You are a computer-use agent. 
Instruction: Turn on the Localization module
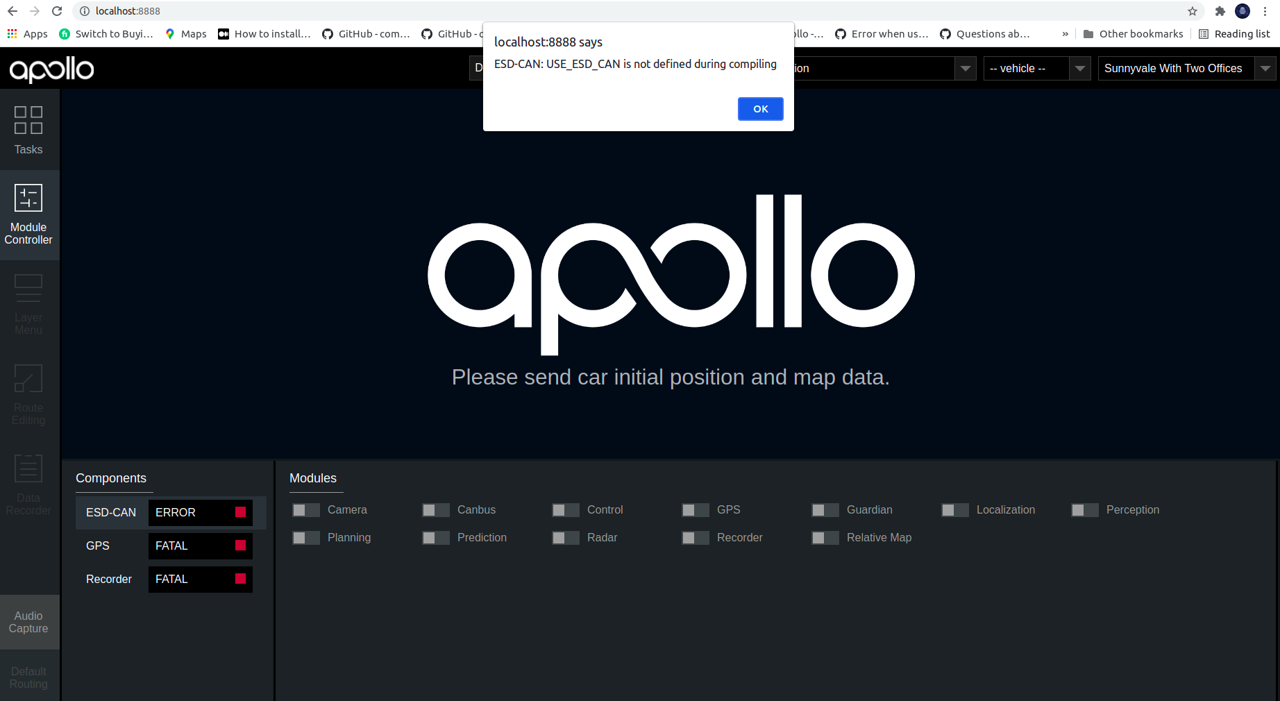click(954, 509)
